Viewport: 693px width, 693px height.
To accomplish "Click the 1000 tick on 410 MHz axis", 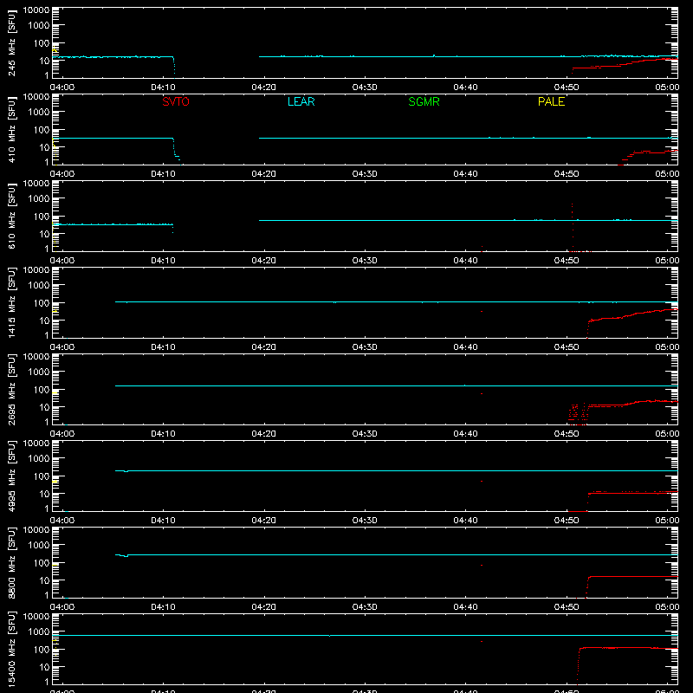I will click(x=39, y=113).
